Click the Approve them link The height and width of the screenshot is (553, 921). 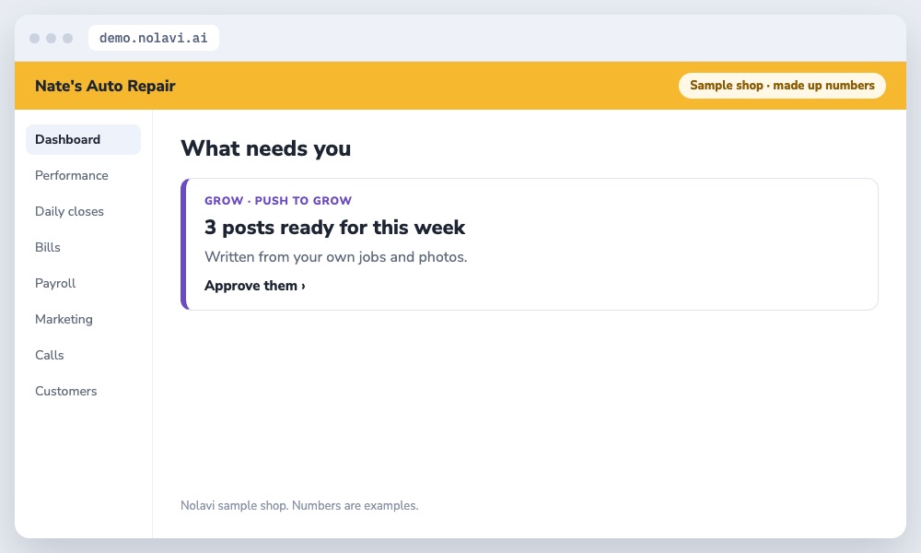pyautogui.click(x=255, y=286)
